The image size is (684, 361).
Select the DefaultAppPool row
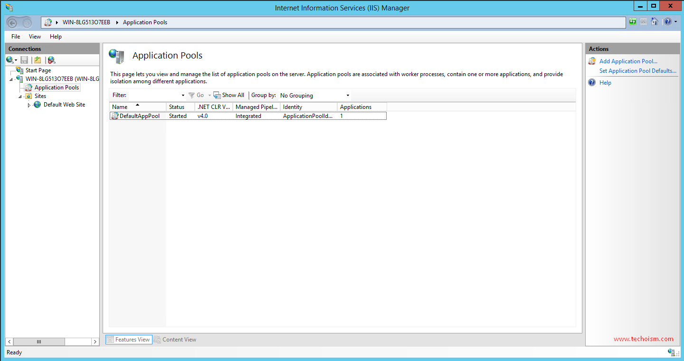139,116
